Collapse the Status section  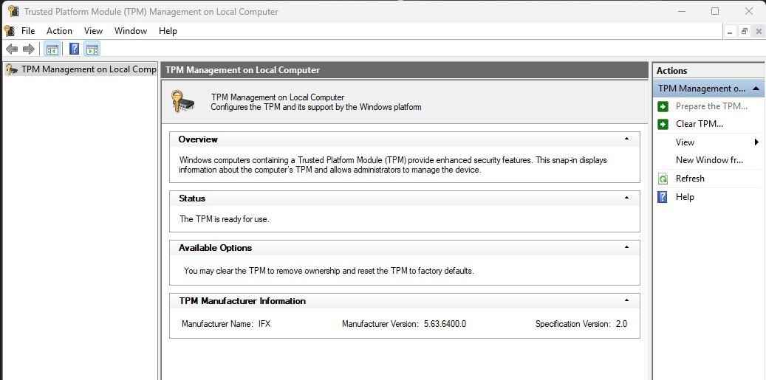click(627, 198)
